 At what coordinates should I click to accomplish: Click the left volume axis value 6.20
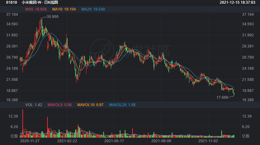point(14,127)
